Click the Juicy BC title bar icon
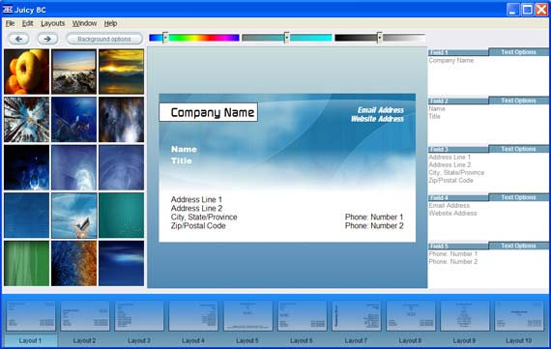Screen dimensions: 551x349 (8, 10)
